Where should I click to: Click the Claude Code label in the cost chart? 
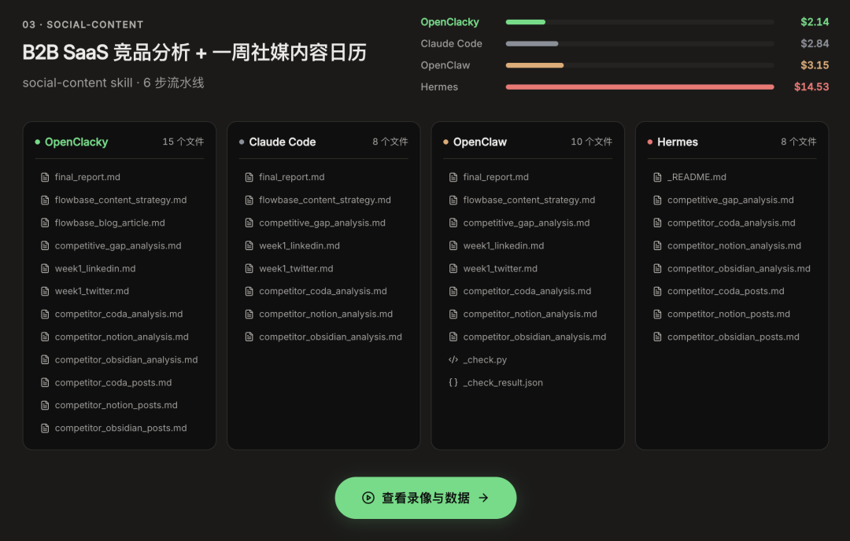[452, 44]
